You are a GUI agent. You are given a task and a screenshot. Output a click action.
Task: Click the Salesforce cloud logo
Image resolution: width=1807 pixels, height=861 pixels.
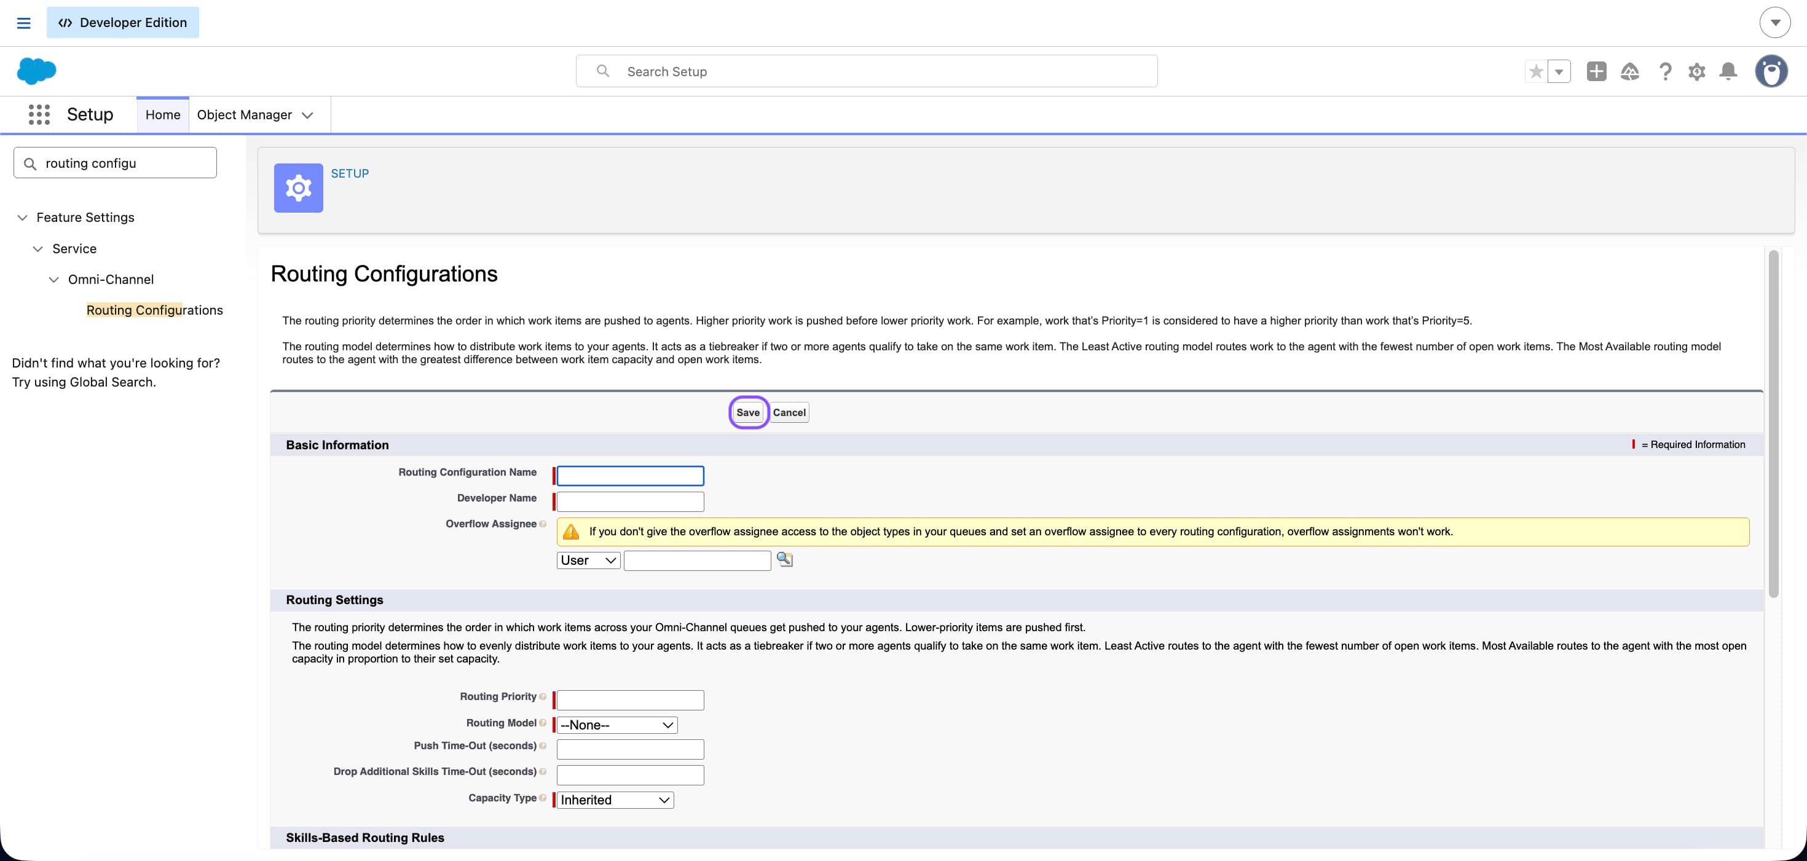pyautogui.click(x=36, y=71)
